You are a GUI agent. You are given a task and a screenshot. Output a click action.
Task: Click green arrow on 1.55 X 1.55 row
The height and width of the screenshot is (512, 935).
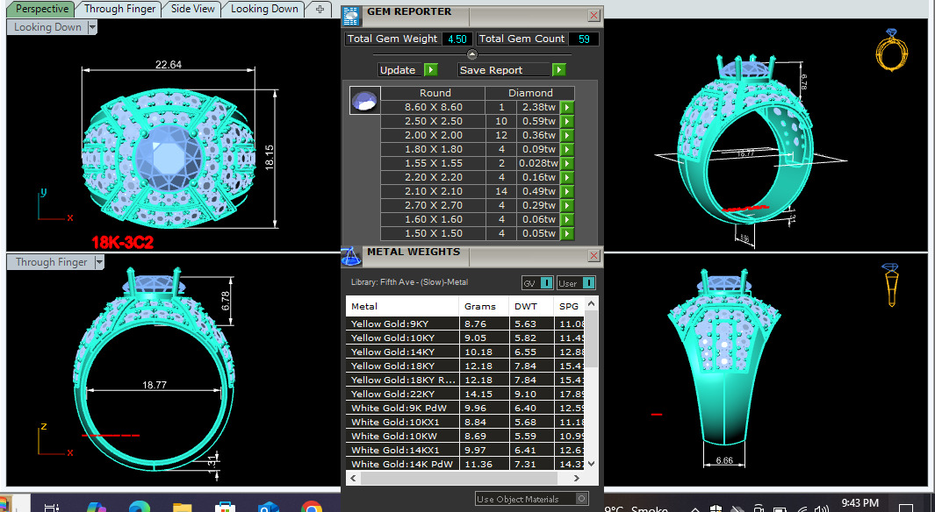pyautogui.click(x=567, y=163)
